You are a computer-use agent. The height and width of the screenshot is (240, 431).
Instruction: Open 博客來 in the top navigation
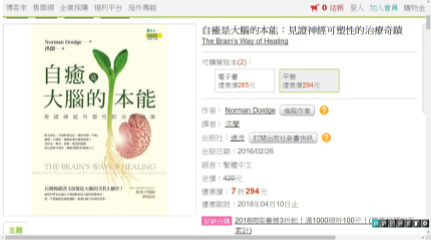[17, 7]
